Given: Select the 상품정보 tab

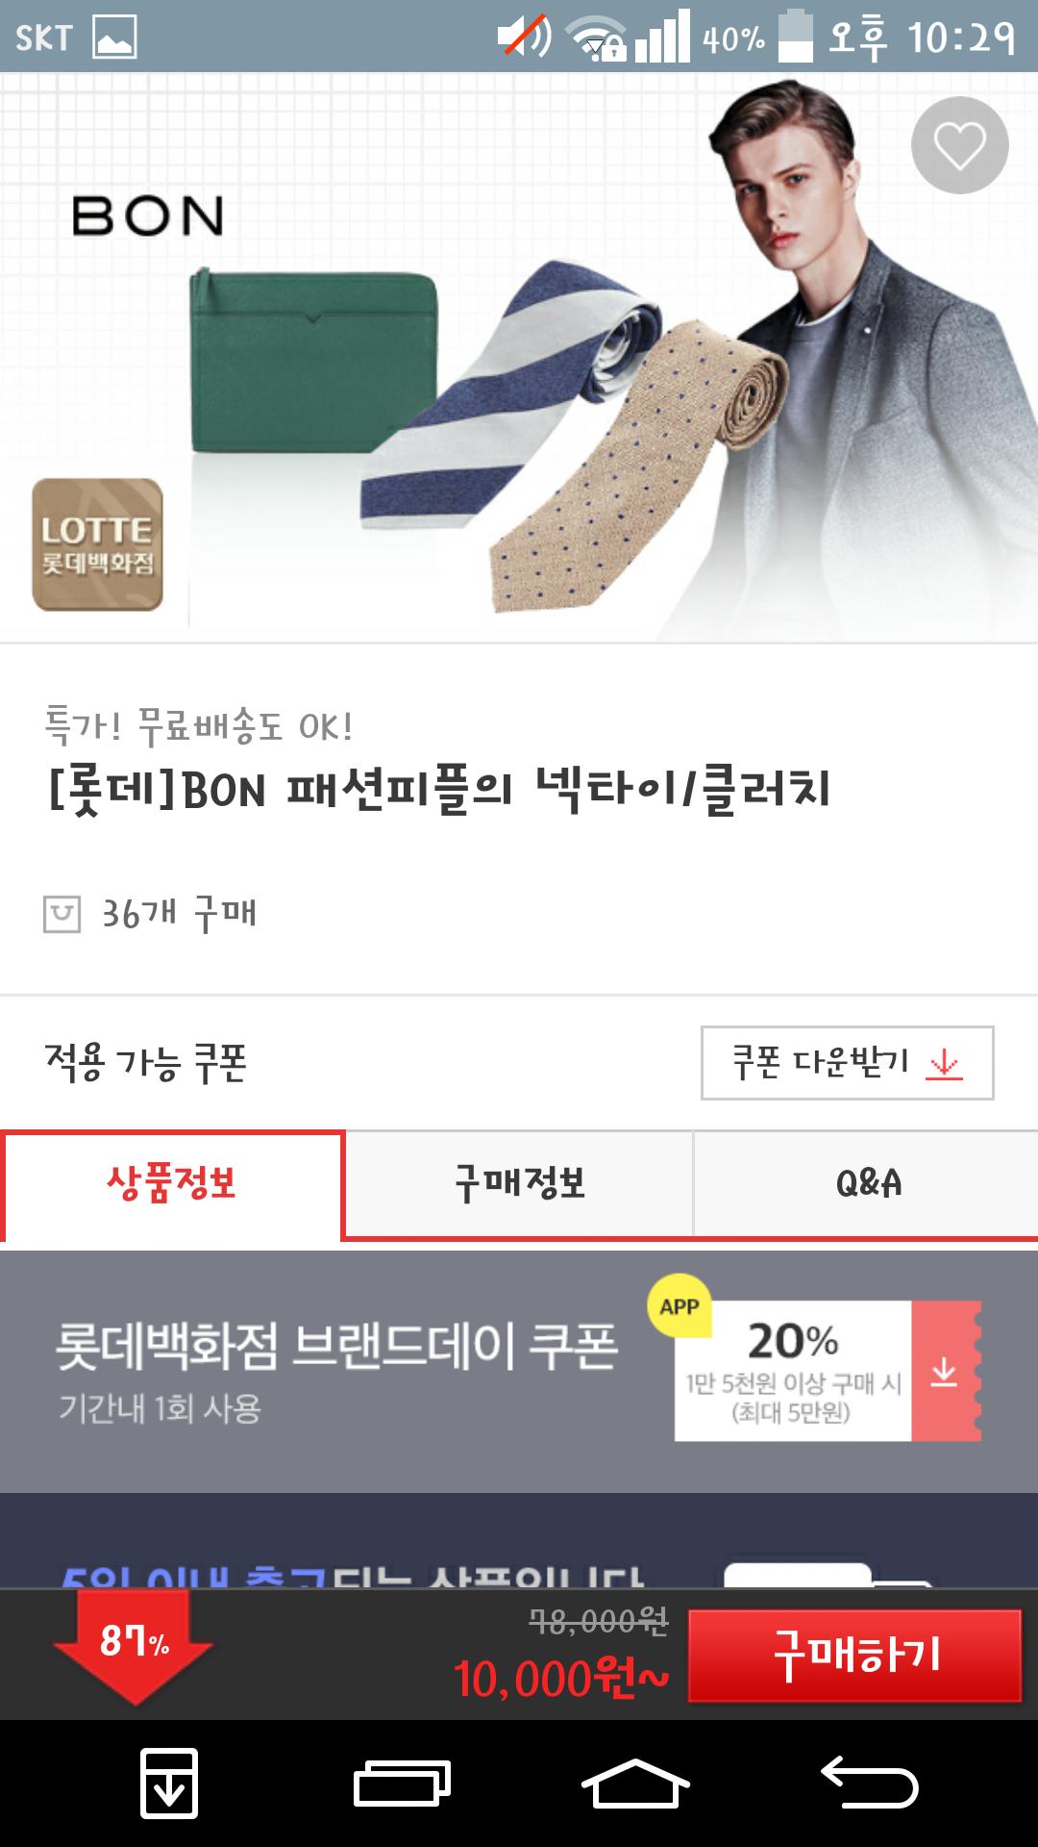Looking at the screenshot, I should 172,1185.
